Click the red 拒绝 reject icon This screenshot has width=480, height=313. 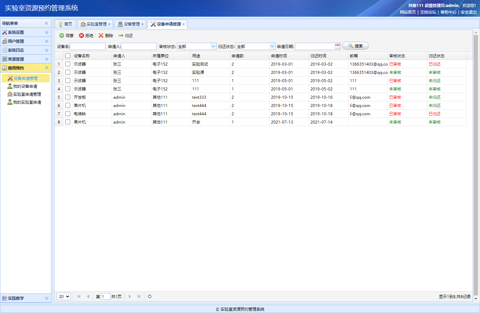[81, 35]
